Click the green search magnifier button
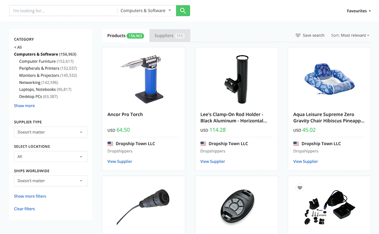Screen dimensions: 379x234 click(x=183, y=11)
